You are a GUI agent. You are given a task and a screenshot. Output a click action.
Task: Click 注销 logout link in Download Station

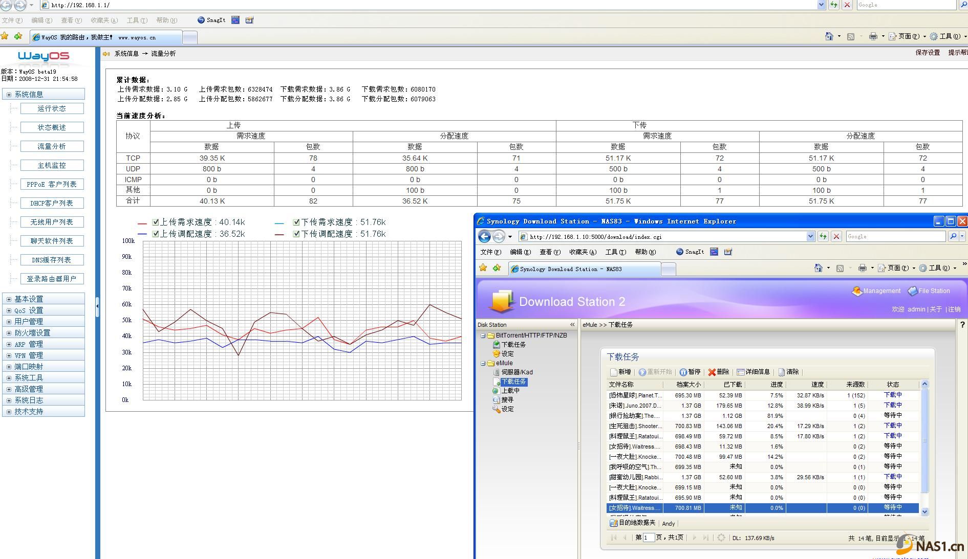click(954, 309)
